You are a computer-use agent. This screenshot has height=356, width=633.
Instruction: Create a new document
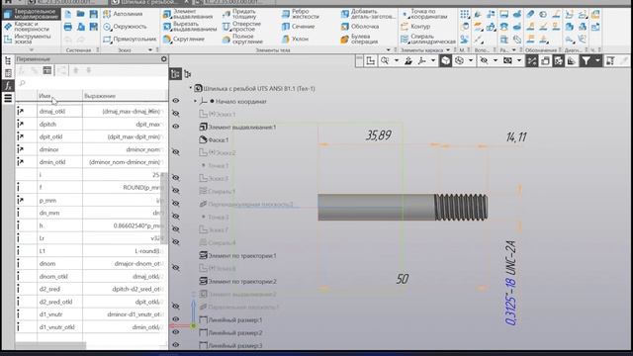pos(68,14)
